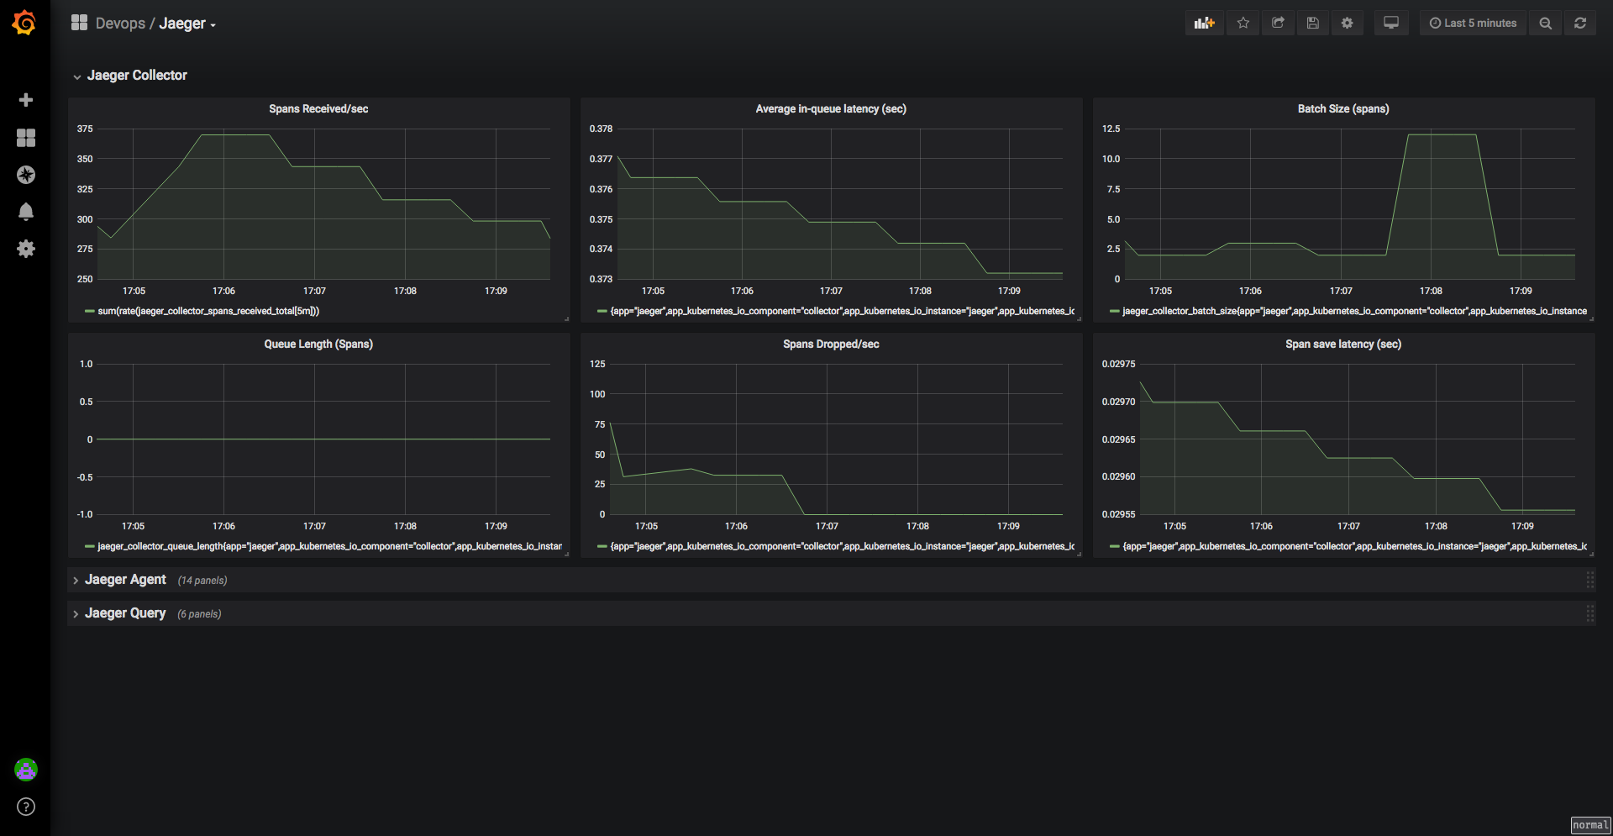The height and width of the screenshot is (836, 1613).
Task: Refresh the dashboard
Action: pyautogui.click(x=1580, y=24)
